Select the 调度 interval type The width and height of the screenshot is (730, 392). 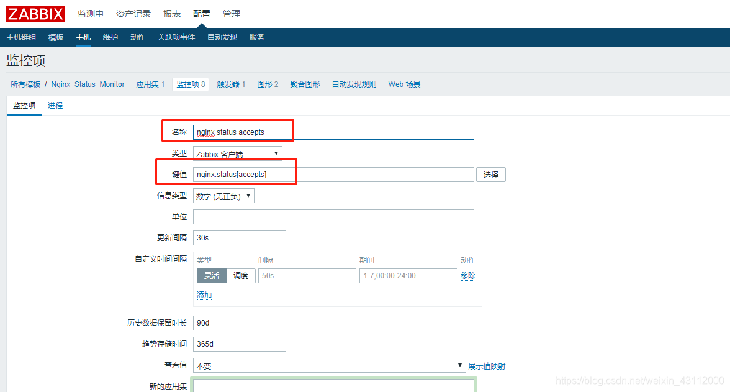[241, 275]
